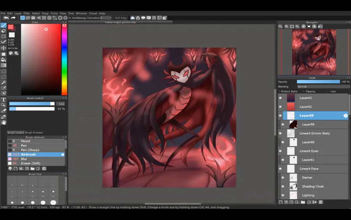Click the transparent color swatch

[12, 35]
